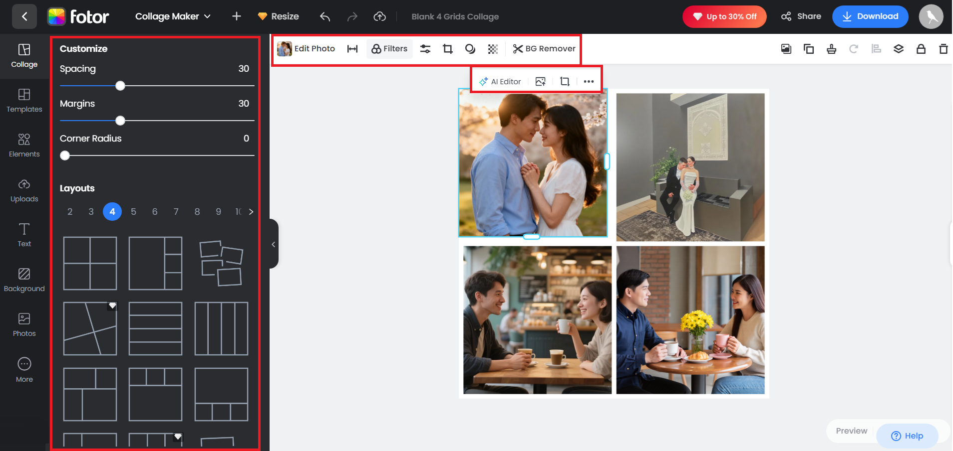Open the Adjust settings icon
Viewport: 953px width, 451px height.
(425, 48)
